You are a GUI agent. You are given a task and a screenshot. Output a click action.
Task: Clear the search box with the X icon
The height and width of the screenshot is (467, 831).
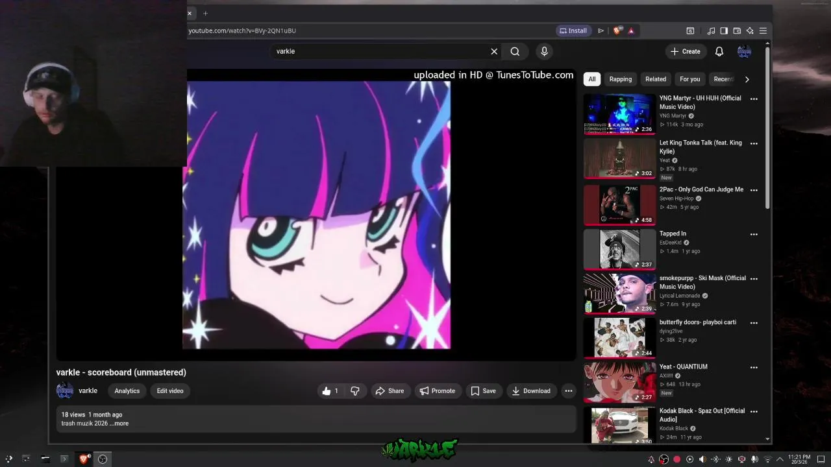click(x=494, y=51)
